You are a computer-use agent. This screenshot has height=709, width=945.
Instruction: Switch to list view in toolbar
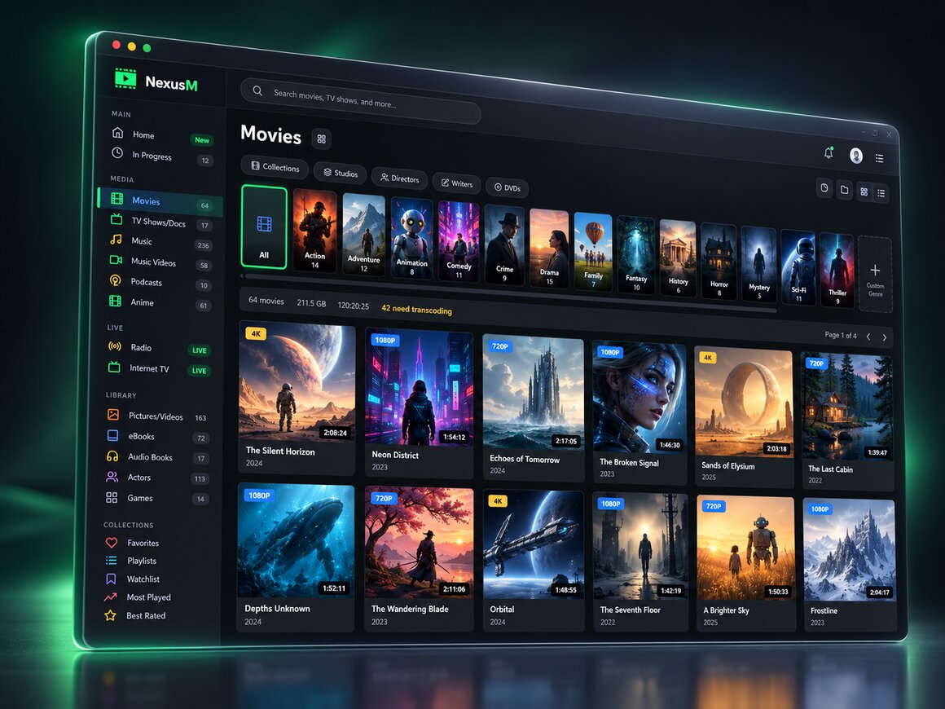click(x=881, y=193)
